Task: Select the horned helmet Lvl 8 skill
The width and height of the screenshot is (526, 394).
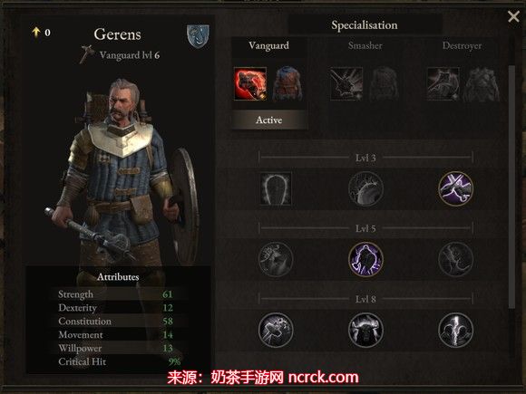Action: coord(365,330)
